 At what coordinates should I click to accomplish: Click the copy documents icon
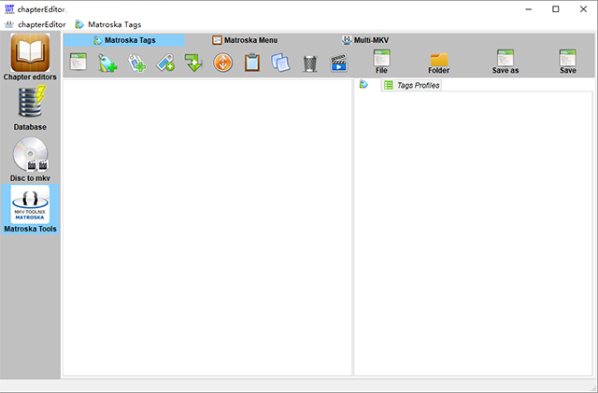(280, 63)
